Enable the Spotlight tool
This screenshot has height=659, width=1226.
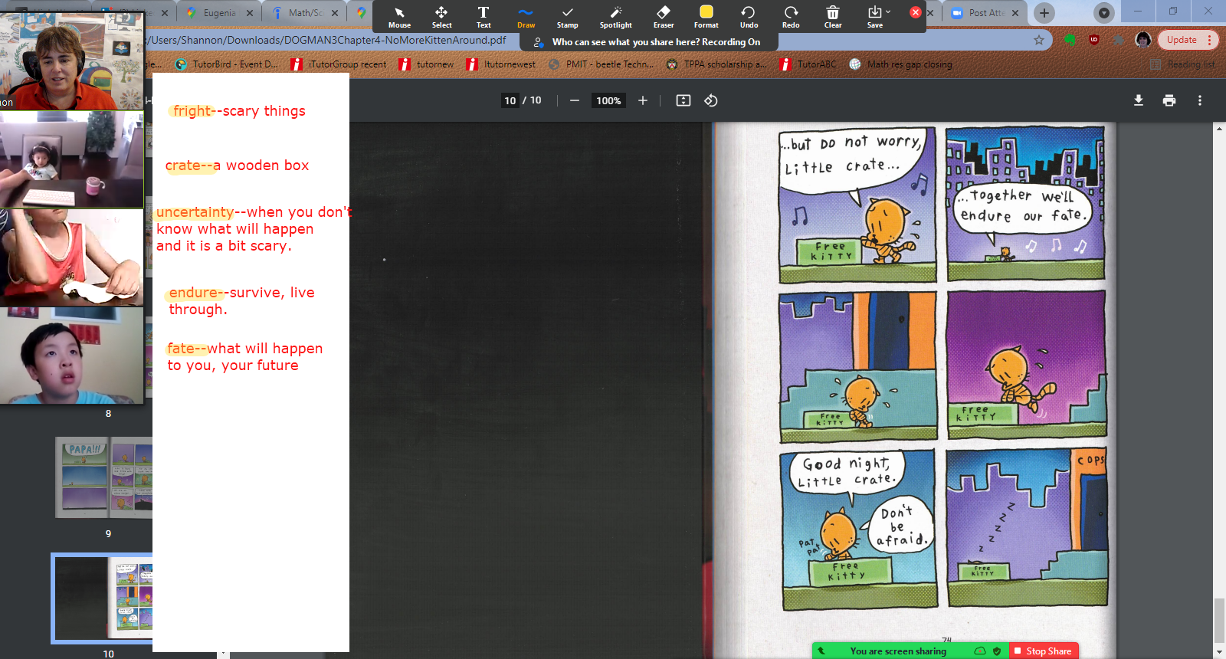click(615, 16)
